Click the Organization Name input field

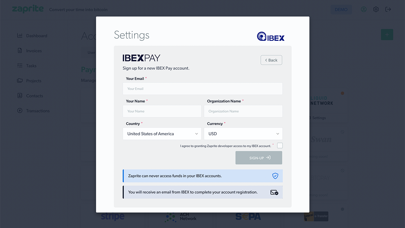(x=243, y=111)
